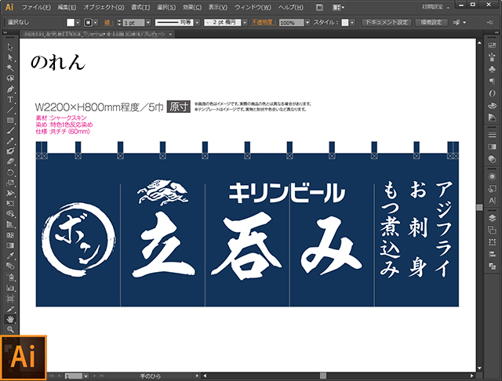This screenshot has width=502, height=381.
Task: Select the Column Graph tool
Action: pyautogui.click(x=10, y=288)
